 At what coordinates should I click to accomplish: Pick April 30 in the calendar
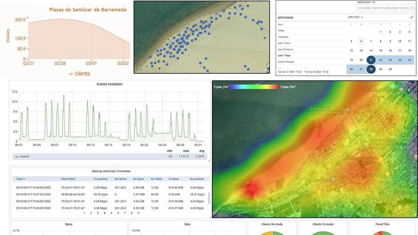click(x=390, y=69)
